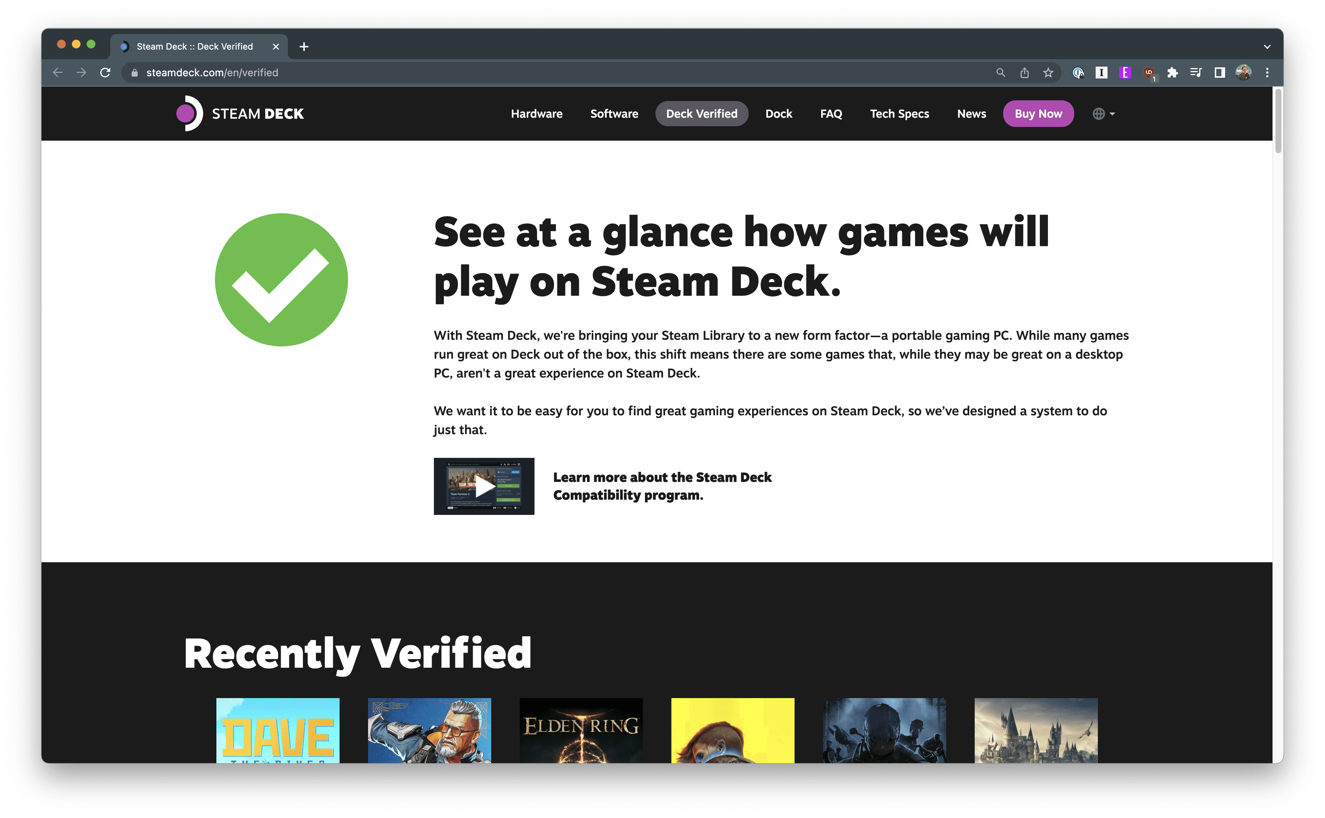Go back with browser back arrow

(58, 73)
